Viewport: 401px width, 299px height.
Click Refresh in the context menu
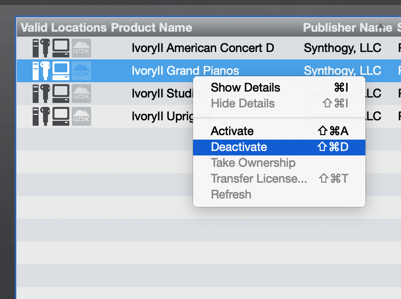pyautogui.click(x=279, y=195)
